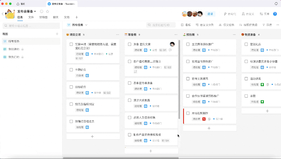Viewport: 281px width, 159px height.
Task: Star the 发布会筹备 project
Action: click(x=48, y=11)
